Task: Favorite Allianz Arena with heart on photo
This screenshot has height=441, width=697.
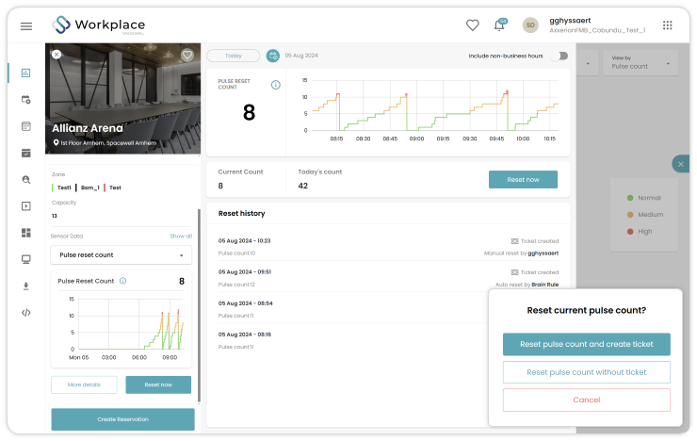Action: (187, 55)
